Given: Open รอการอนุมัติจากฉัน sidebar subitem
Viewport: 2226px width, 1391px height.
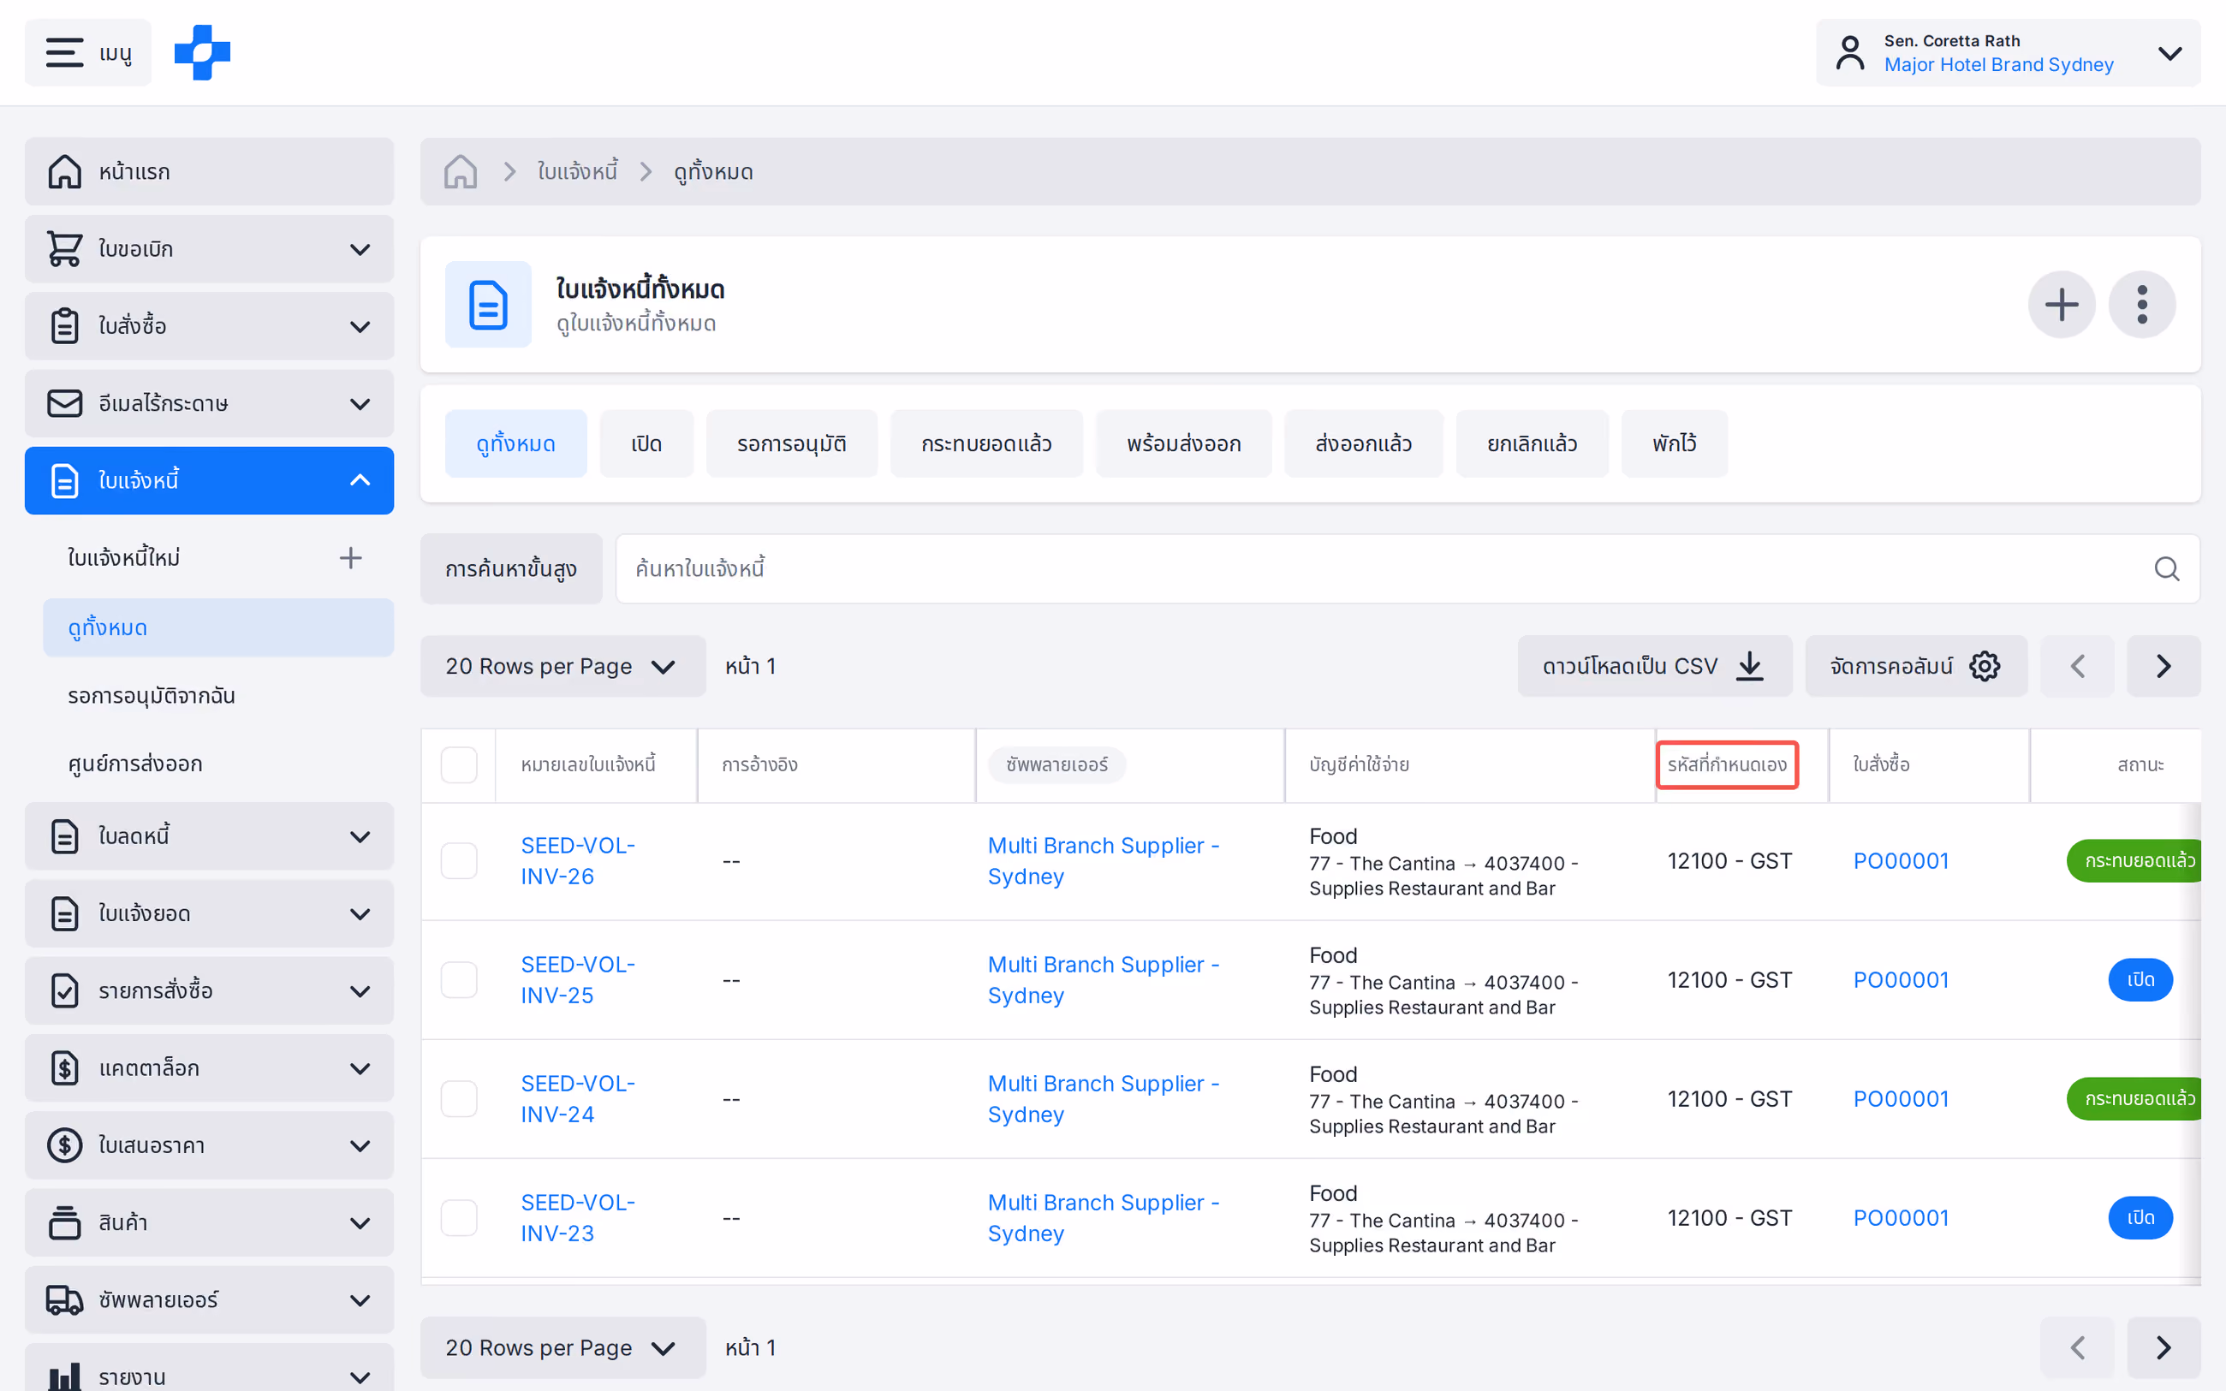Looking at the screenshot, I should [x=152, y=695].
